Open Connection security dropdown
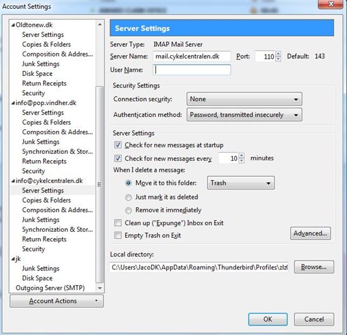The image size is (347, 335). coord(245,99)
